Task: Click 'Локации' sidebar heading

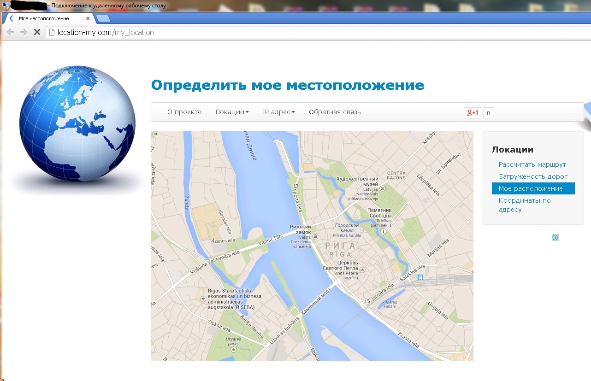Action: pyautogui.click(x=513, y=150)
